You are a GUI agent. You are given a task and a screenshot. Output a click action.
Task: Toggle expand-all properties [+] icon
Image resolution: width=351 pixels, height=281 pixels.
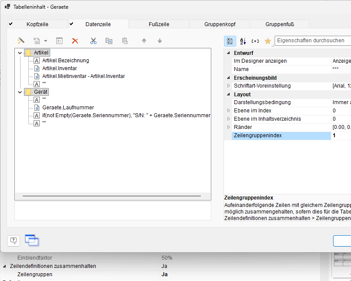coord(255,41)
